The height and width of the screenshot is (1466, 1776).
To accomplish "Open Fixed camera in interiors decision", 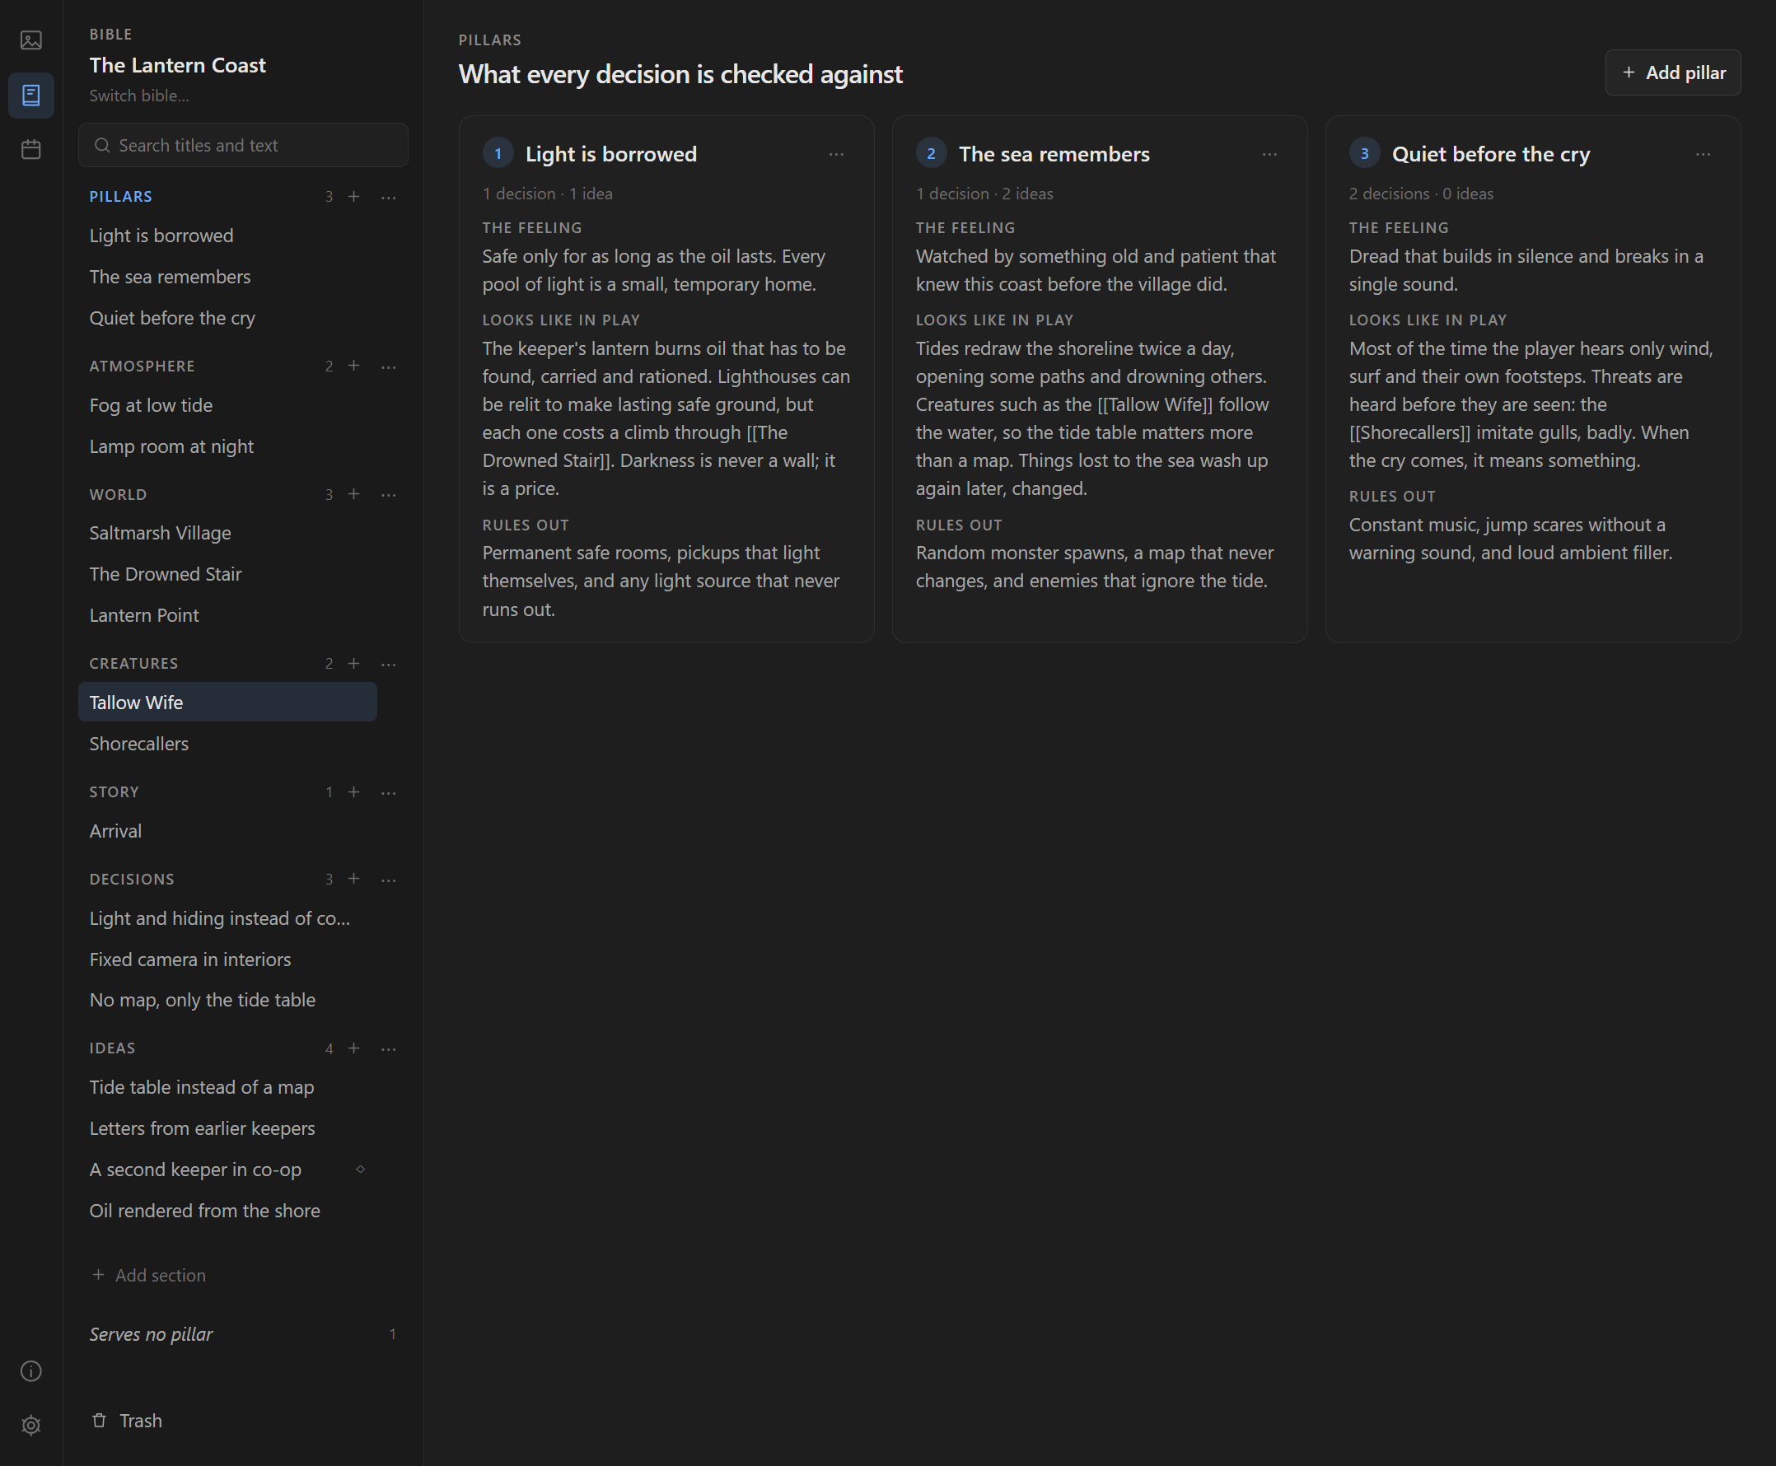I will [227, 959].
